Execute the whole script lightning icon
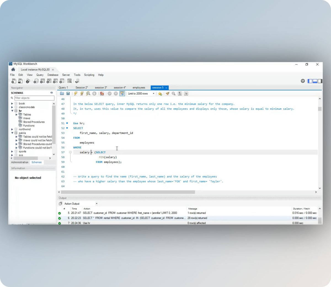Image resolution: width=331 pixels, height=287 pixels. pos(76,94)
